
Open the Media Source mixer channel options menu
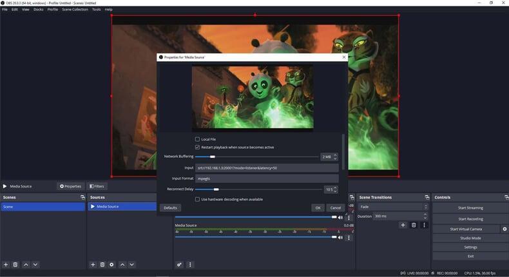tap(349, 237)
